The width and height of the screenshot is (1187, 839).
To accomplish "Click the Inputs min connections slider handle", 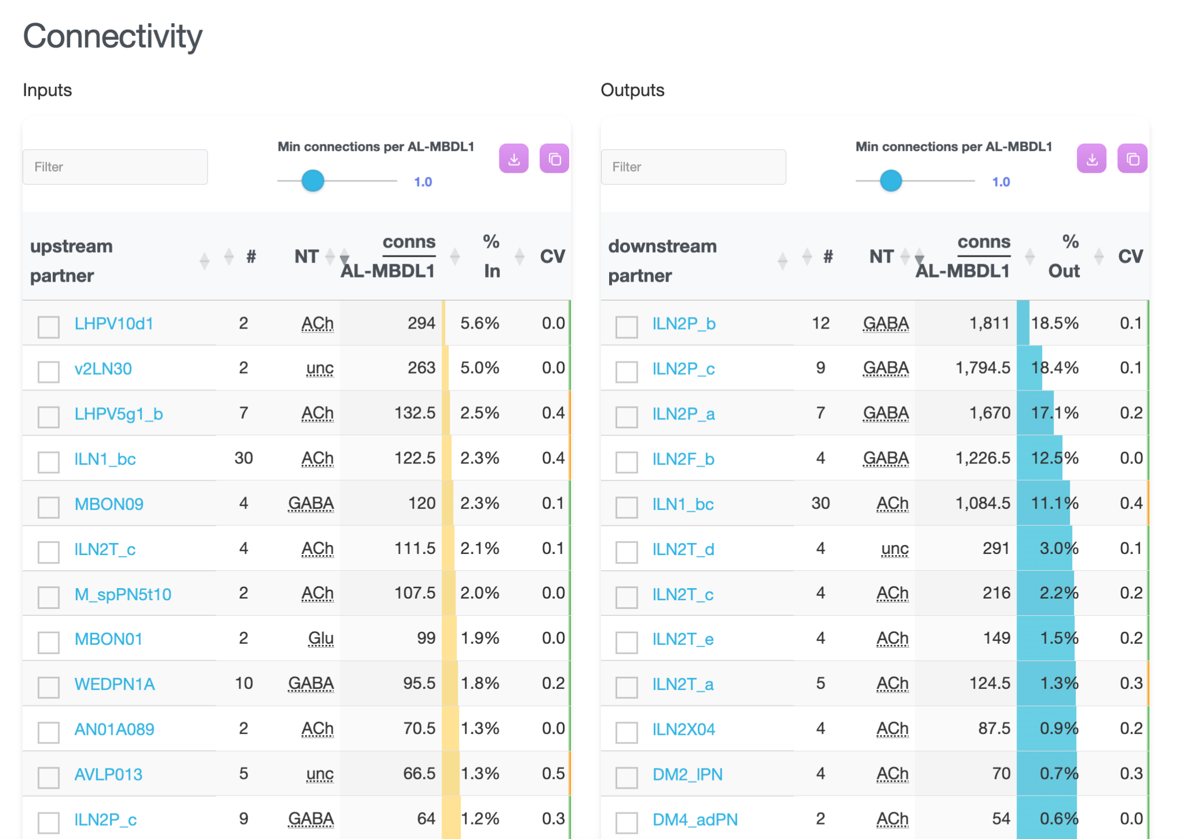I will coord(312,181).
